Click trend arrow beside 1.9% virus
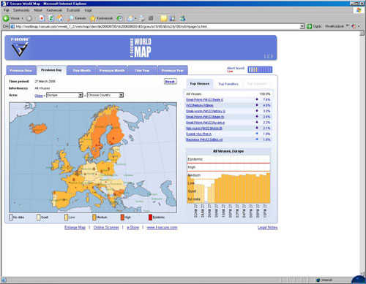This screenshot has height=284, width=366. tap(257, 134)
